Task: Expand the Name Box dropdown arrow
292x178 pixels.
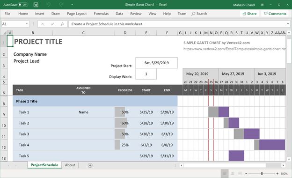Action: pyautogui.click(x=27, y=24)
